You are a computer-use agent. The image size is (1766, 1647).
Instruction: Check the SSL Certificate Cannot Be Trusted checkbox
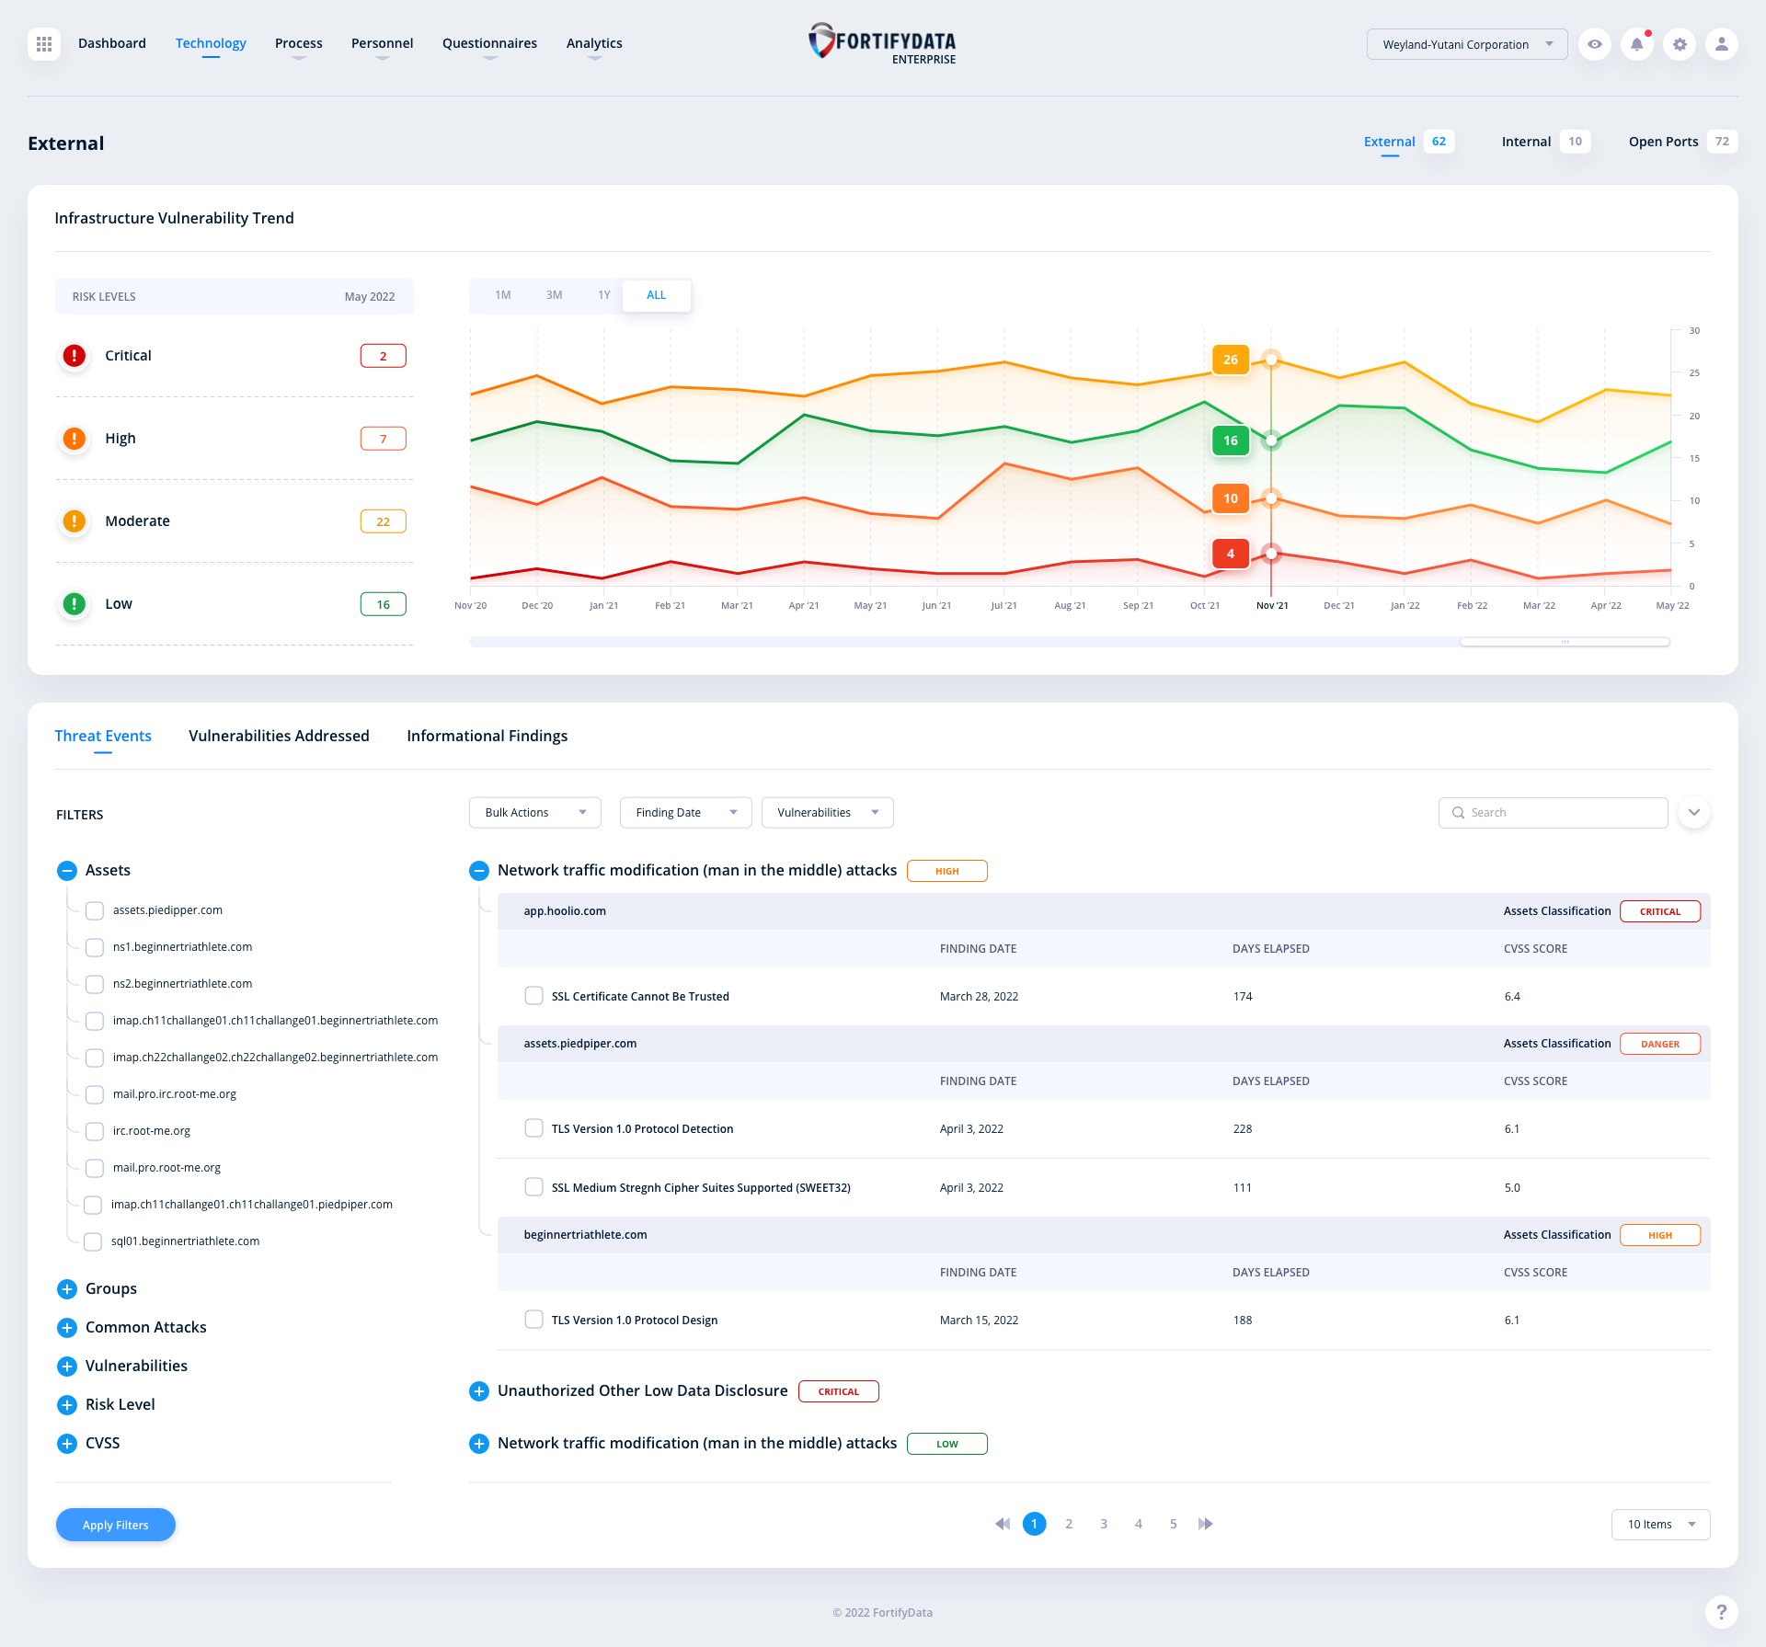click(x=533, y=995)
